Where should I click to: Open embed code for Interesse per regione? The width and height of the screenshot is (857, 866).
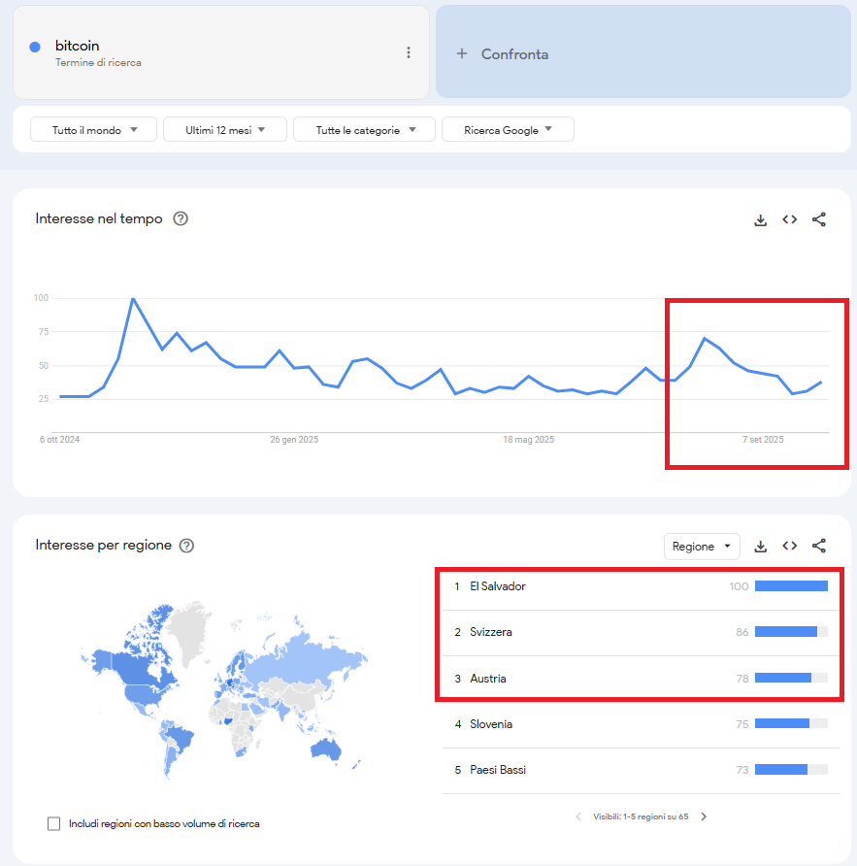(790, 546)
